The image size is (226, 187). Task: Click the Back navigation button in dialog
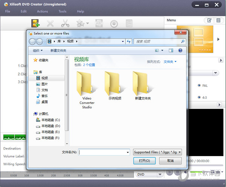(x=32, y=41)
